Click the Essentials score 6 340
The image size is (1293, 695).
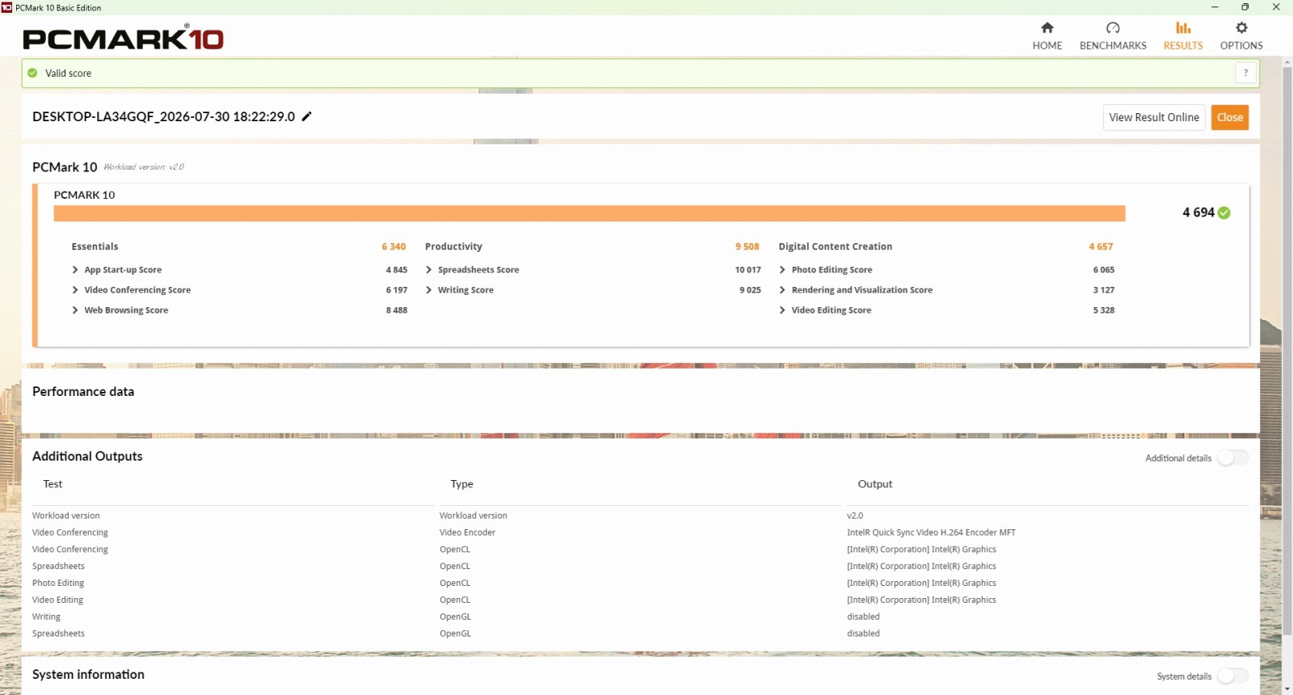(394, 246)
